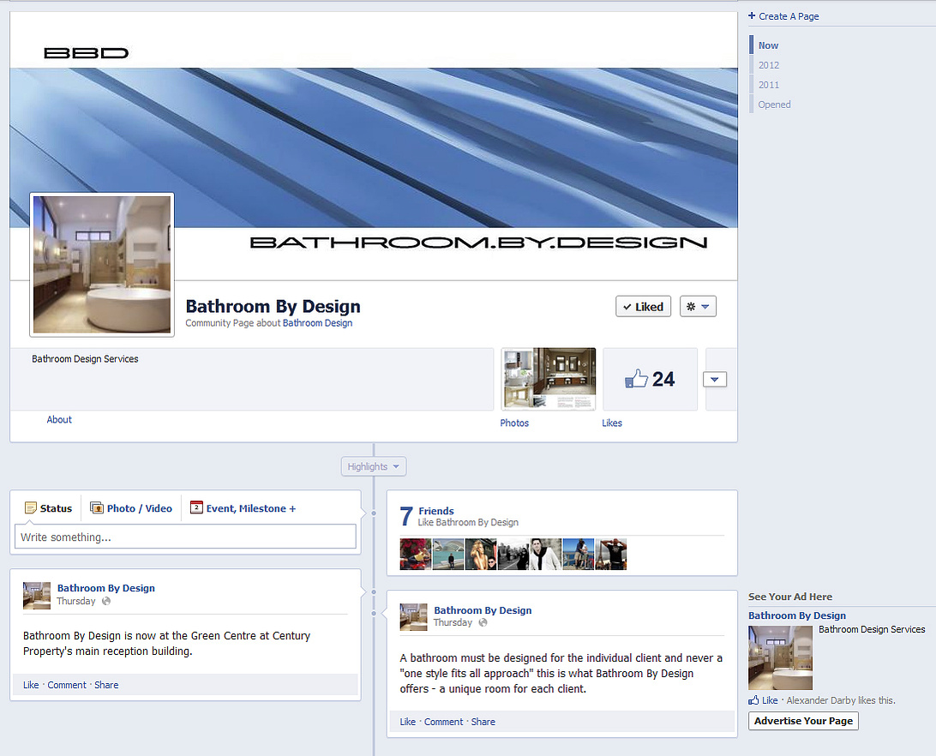Share the Green Centre post
The height and width of the screenshot is (756, 936).
point(106,685)
